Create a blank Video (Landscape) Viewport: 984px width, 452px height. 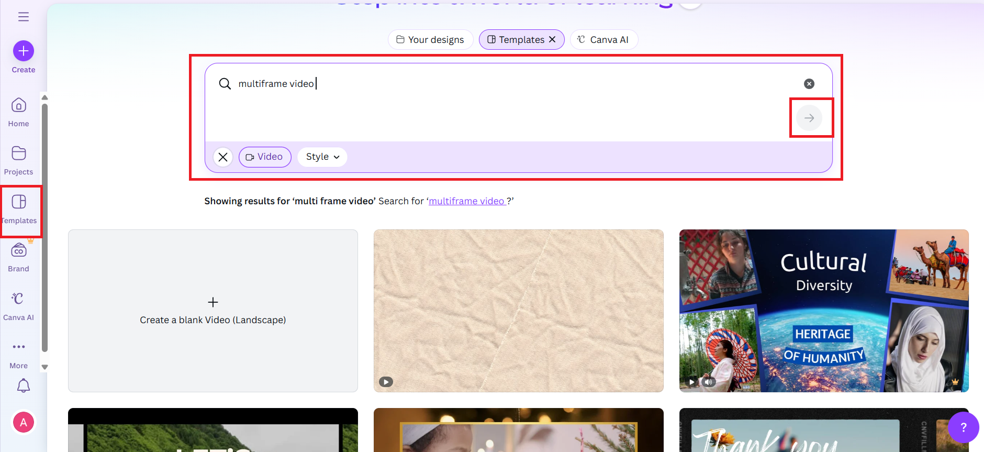213,311
